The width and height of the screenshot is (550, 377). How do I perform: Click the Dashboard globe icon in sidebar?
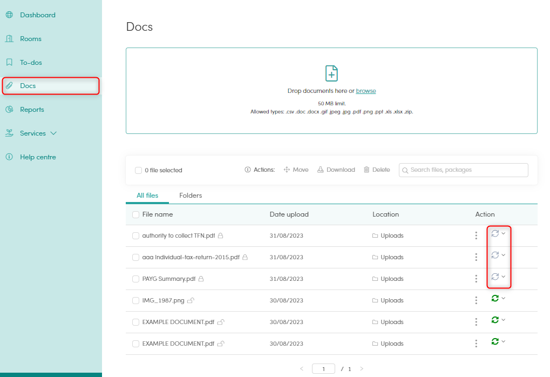click(9, 15)
